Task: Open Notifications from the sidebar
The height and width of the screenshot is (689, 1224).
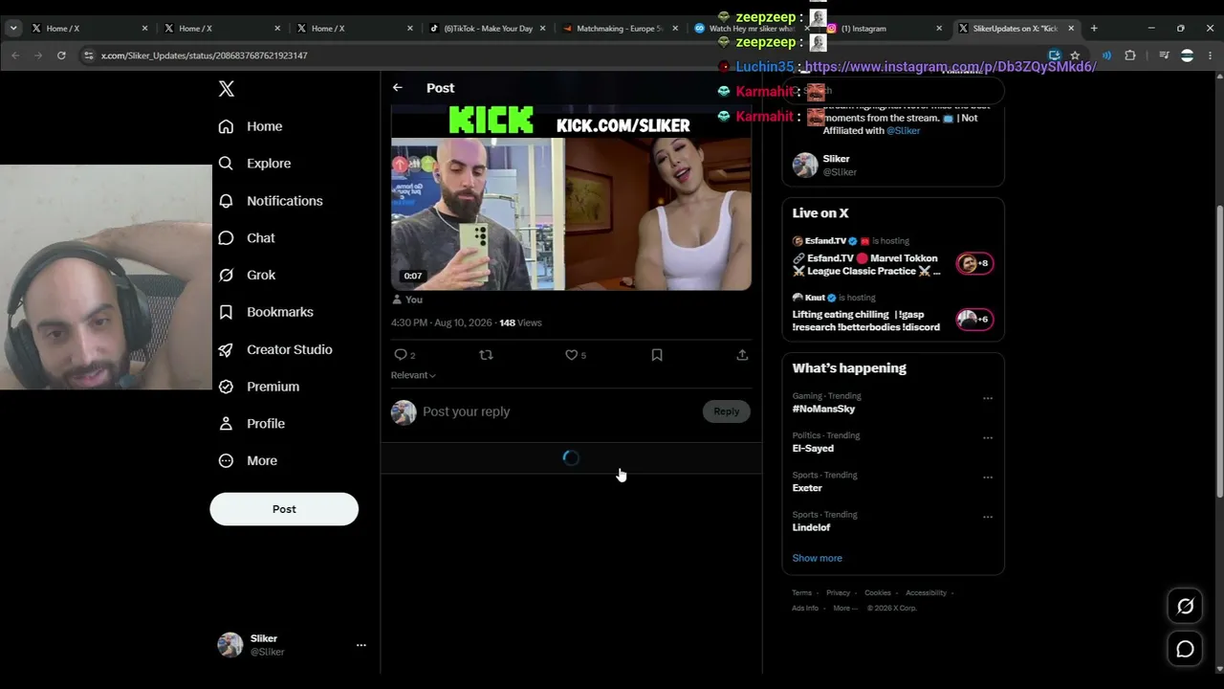Action: 271,201
